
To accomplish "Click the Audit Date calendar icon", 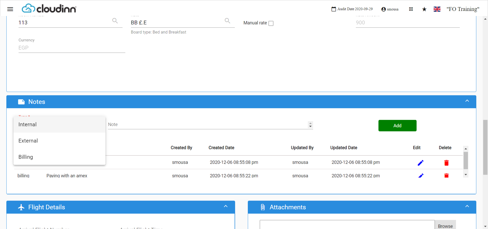I will [334, 9].
